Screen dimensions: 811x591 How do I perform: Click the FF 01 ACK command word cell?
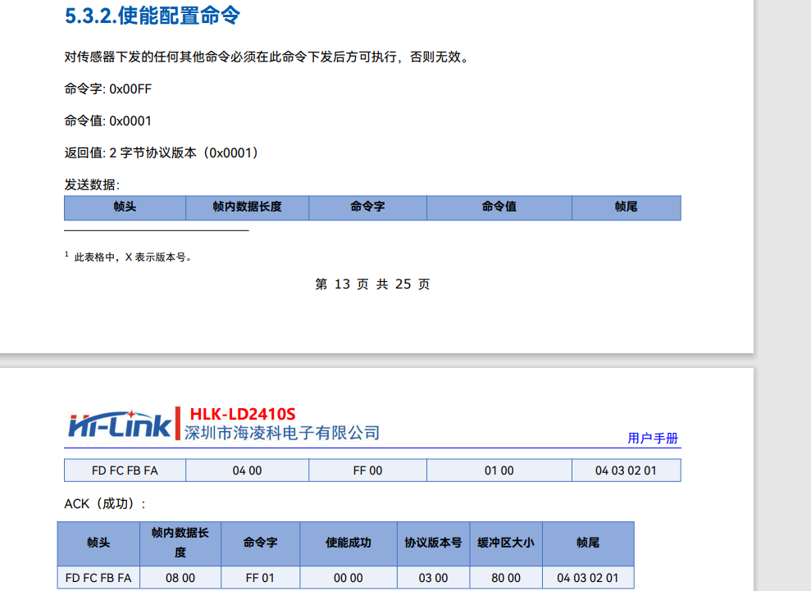click(x=260, y=578)
